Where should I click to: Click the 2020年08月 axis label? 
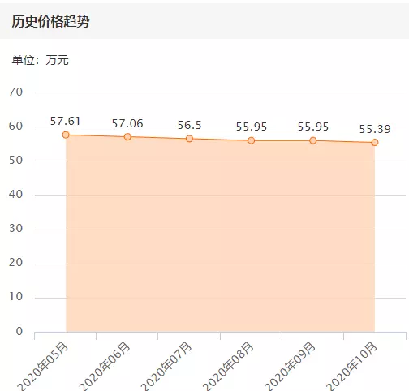228,367
